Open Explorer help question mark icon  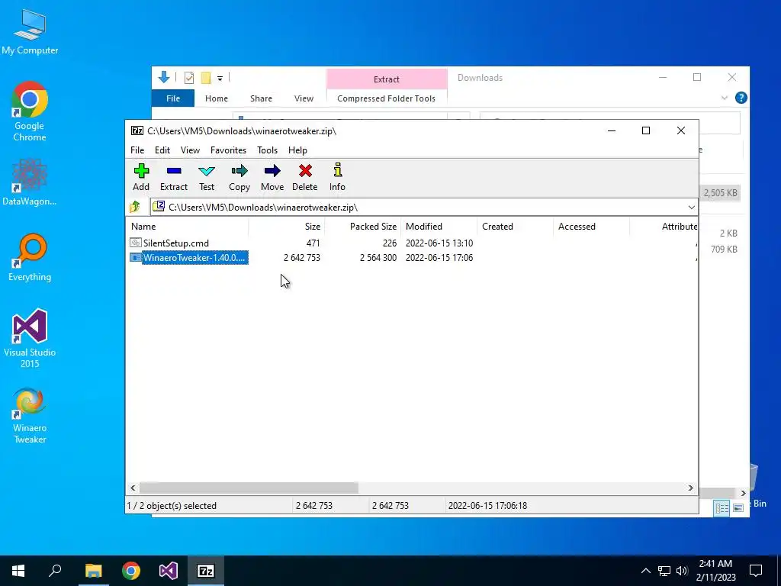coord(741,98)
